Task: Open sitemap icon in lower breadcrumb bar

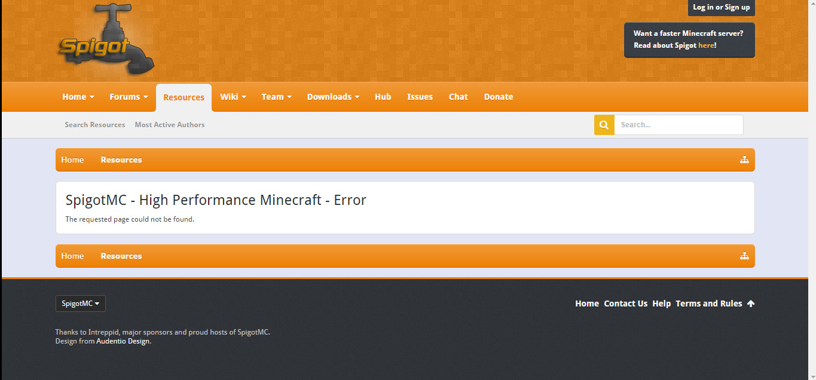Action: click(x=744, y=256)
